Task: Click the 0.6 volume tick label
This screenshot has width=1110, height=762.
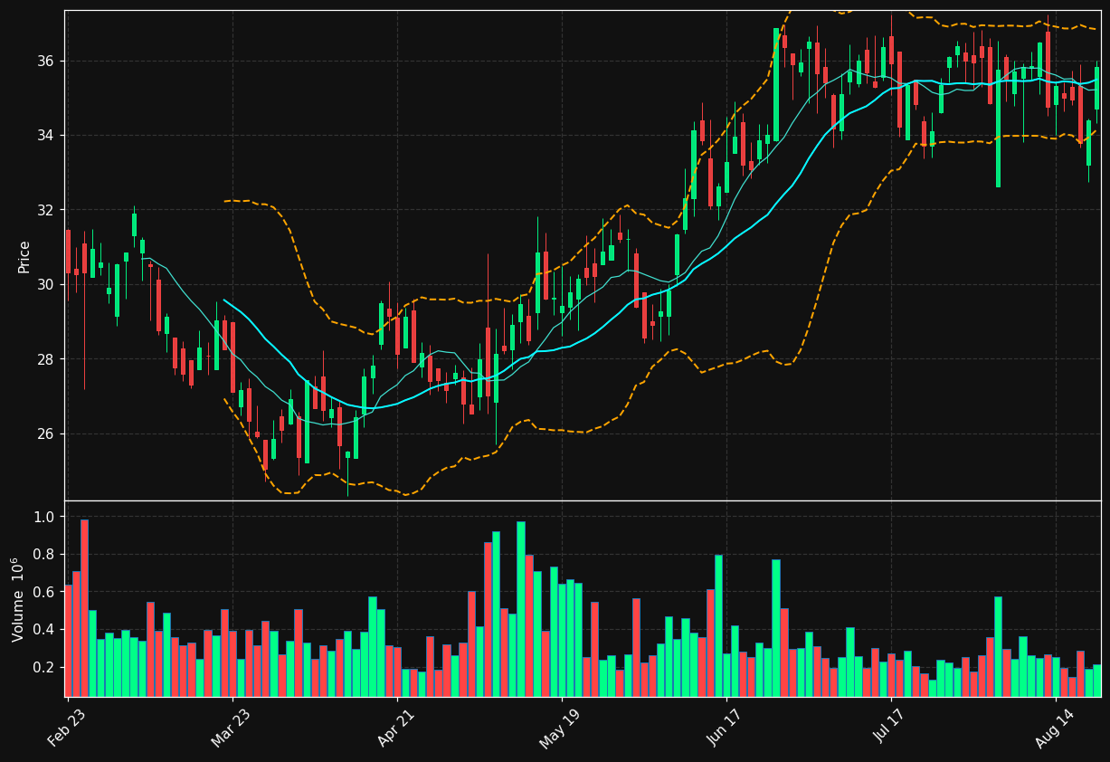Action: [x=44, y=592]
